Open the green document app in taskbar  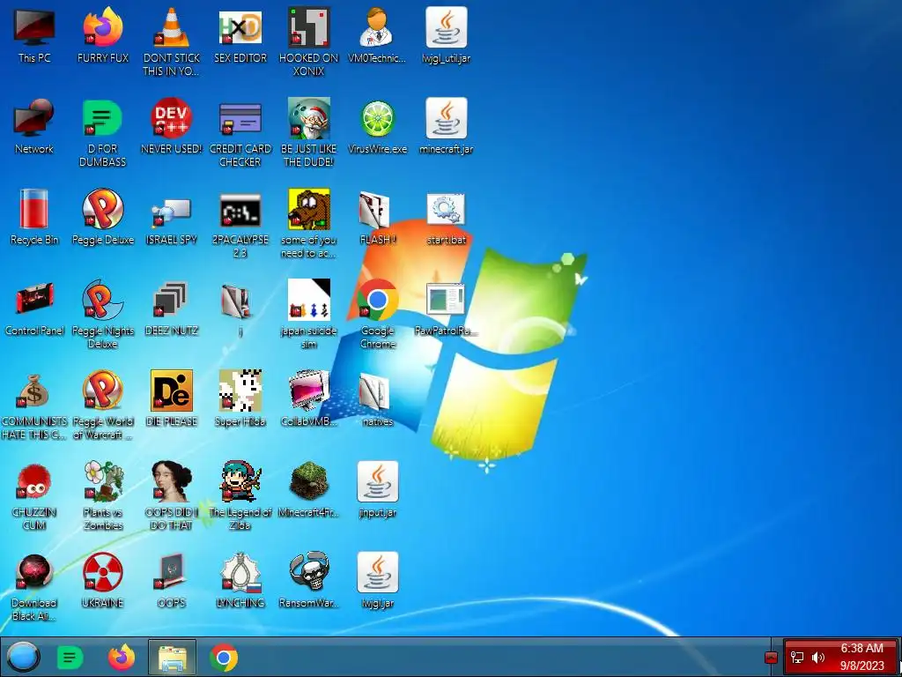coord(70,658)
